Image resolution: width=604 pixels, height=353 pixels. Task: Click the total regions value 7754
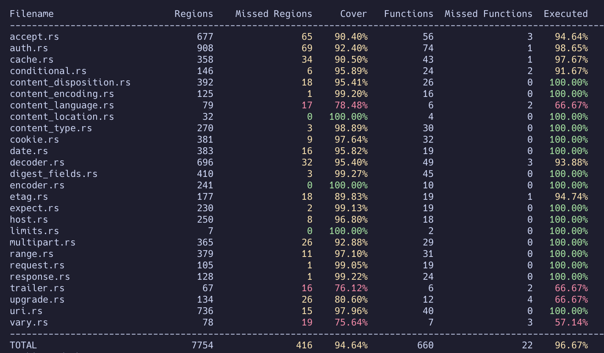tap(202, 345)
